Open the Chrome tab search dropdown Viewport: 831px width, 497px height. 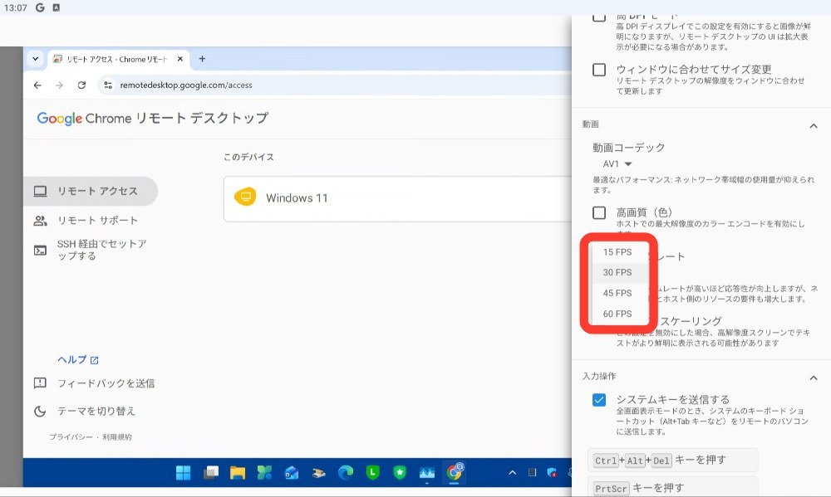(36, 59)
